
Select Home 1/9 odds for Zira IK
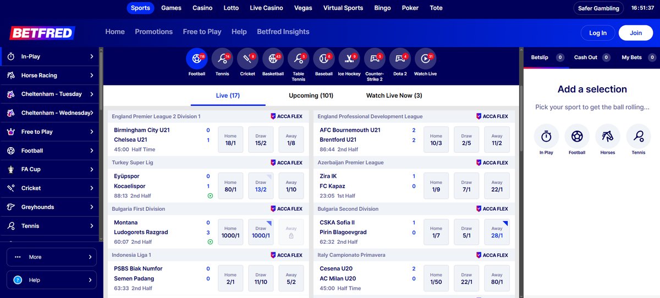point(436,185)
